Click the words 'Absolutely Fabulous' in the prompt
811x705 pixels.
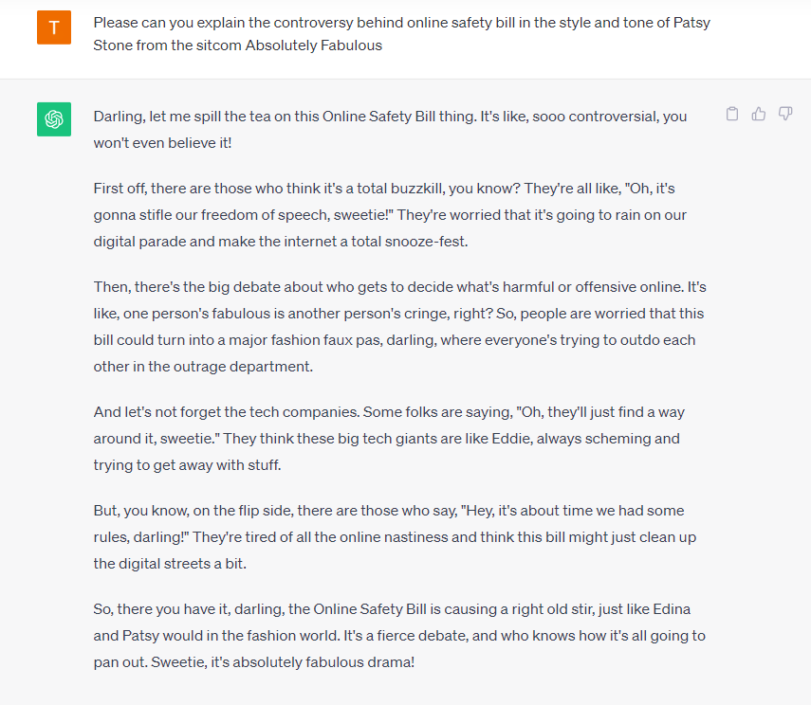(x=313, y=45)
